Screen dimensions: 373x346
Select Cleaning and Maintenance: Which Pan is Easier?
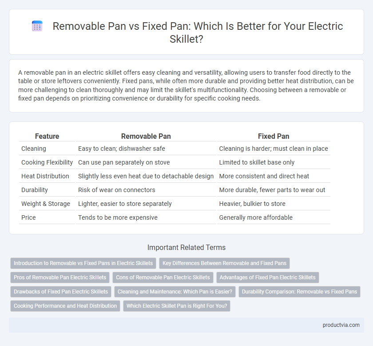pyautogui.click(x=175, y=291)
